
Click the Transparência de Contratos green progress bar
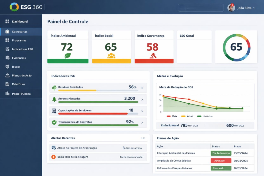(98, 125)
